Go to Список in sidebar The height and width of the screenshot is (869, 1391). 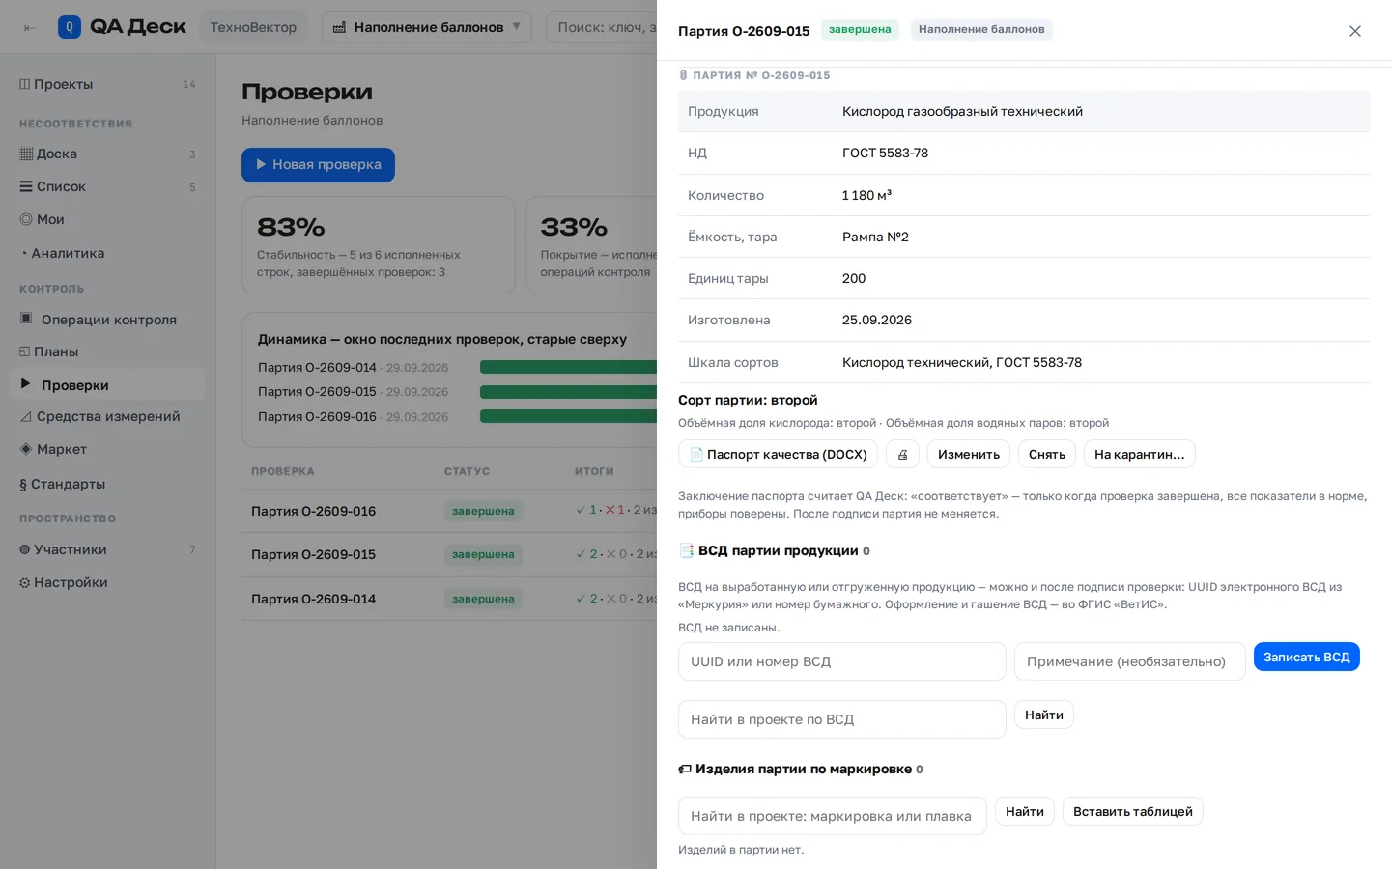107,186
